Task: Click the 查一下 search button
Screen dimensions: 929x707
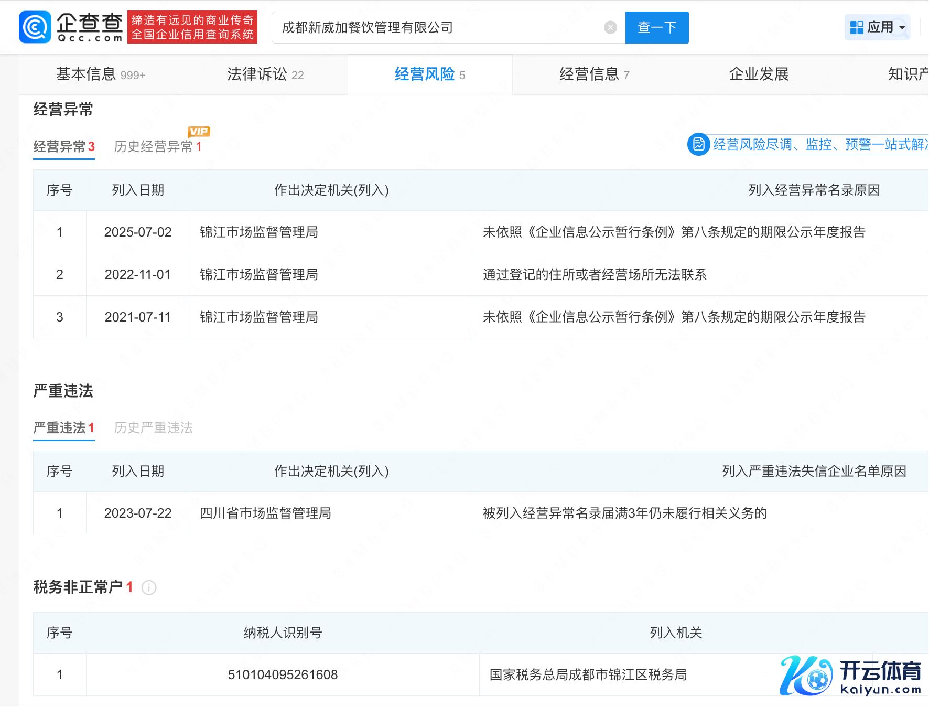Action: pyautogui.click(x=656, y=27)
